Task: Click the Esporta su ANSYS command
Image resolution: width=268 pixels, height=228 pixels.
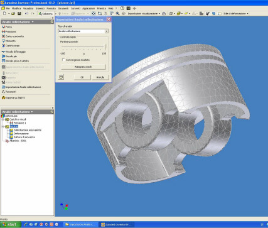Action: [13, 98]
